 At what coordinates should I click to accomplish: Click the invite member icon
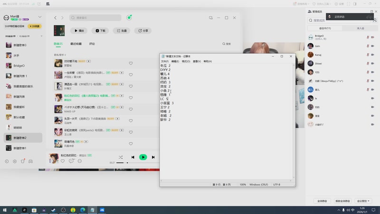(x=375, y=20)
